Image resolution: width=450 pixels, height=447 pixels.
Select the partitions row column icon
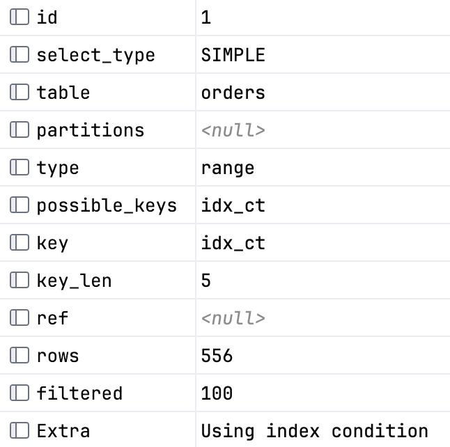pyautogui.click(x=20, y=130)
